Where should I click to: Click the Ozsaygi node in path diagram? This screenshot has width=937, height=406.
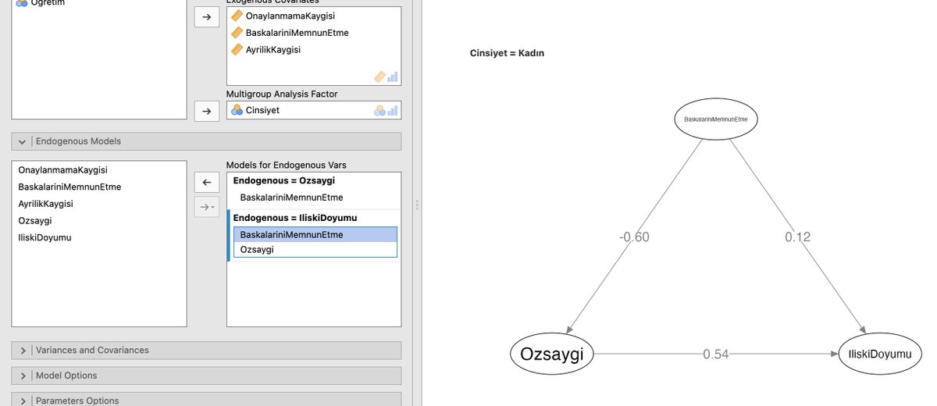click(552, 354)
